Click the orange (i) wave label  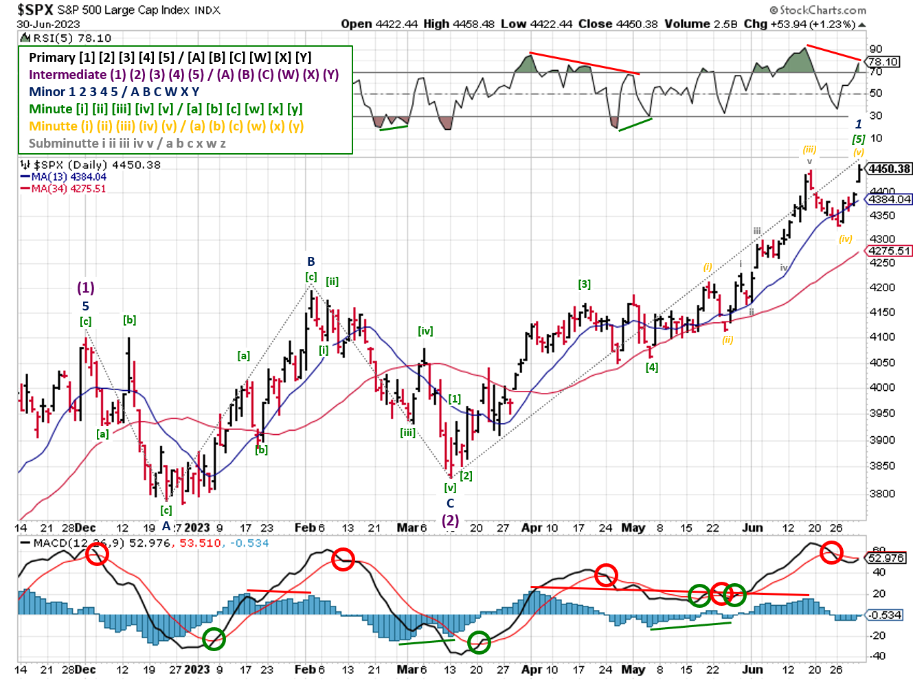[x=708, y=267]
